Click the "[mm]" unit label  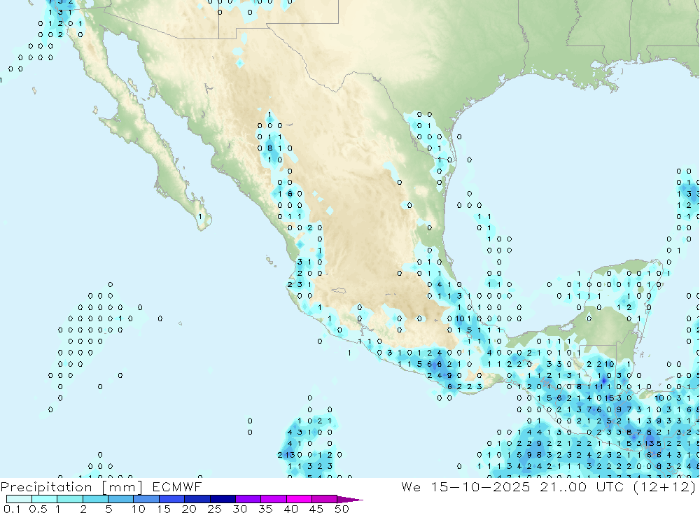[x=122, y=486]
